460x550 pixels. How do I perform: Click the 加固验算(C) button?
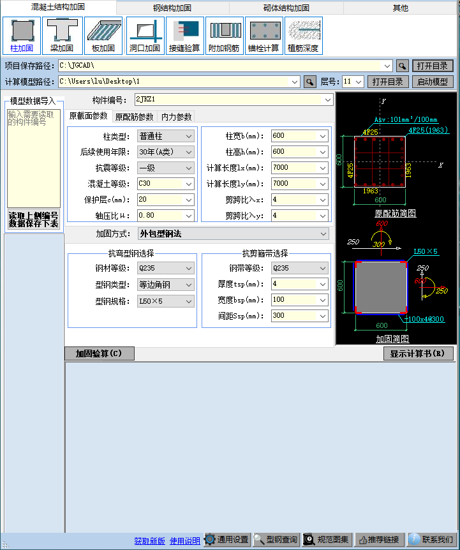point(99,353)
